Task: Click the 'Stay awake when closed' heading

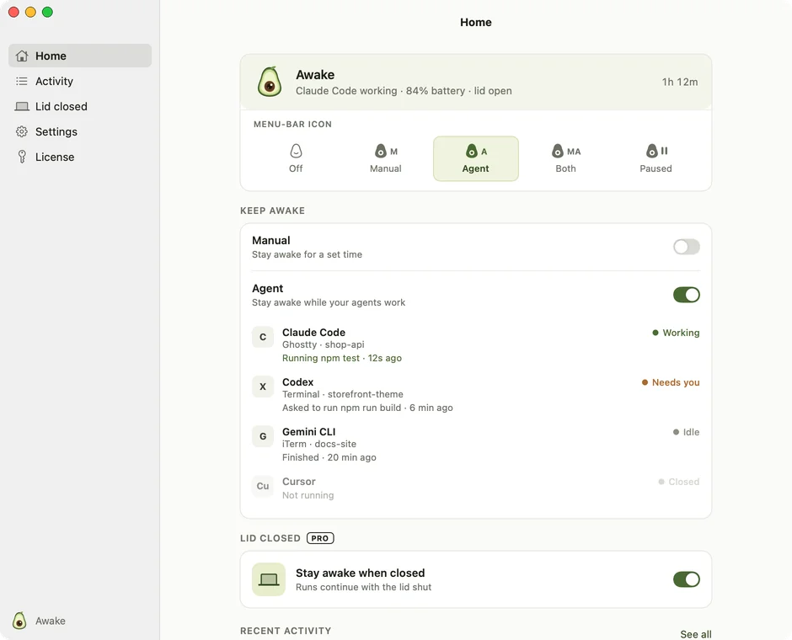Action: (x=360, y=573)
